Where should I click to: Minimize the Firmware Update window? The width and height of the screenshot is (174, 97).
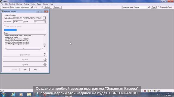click(38, 11)
